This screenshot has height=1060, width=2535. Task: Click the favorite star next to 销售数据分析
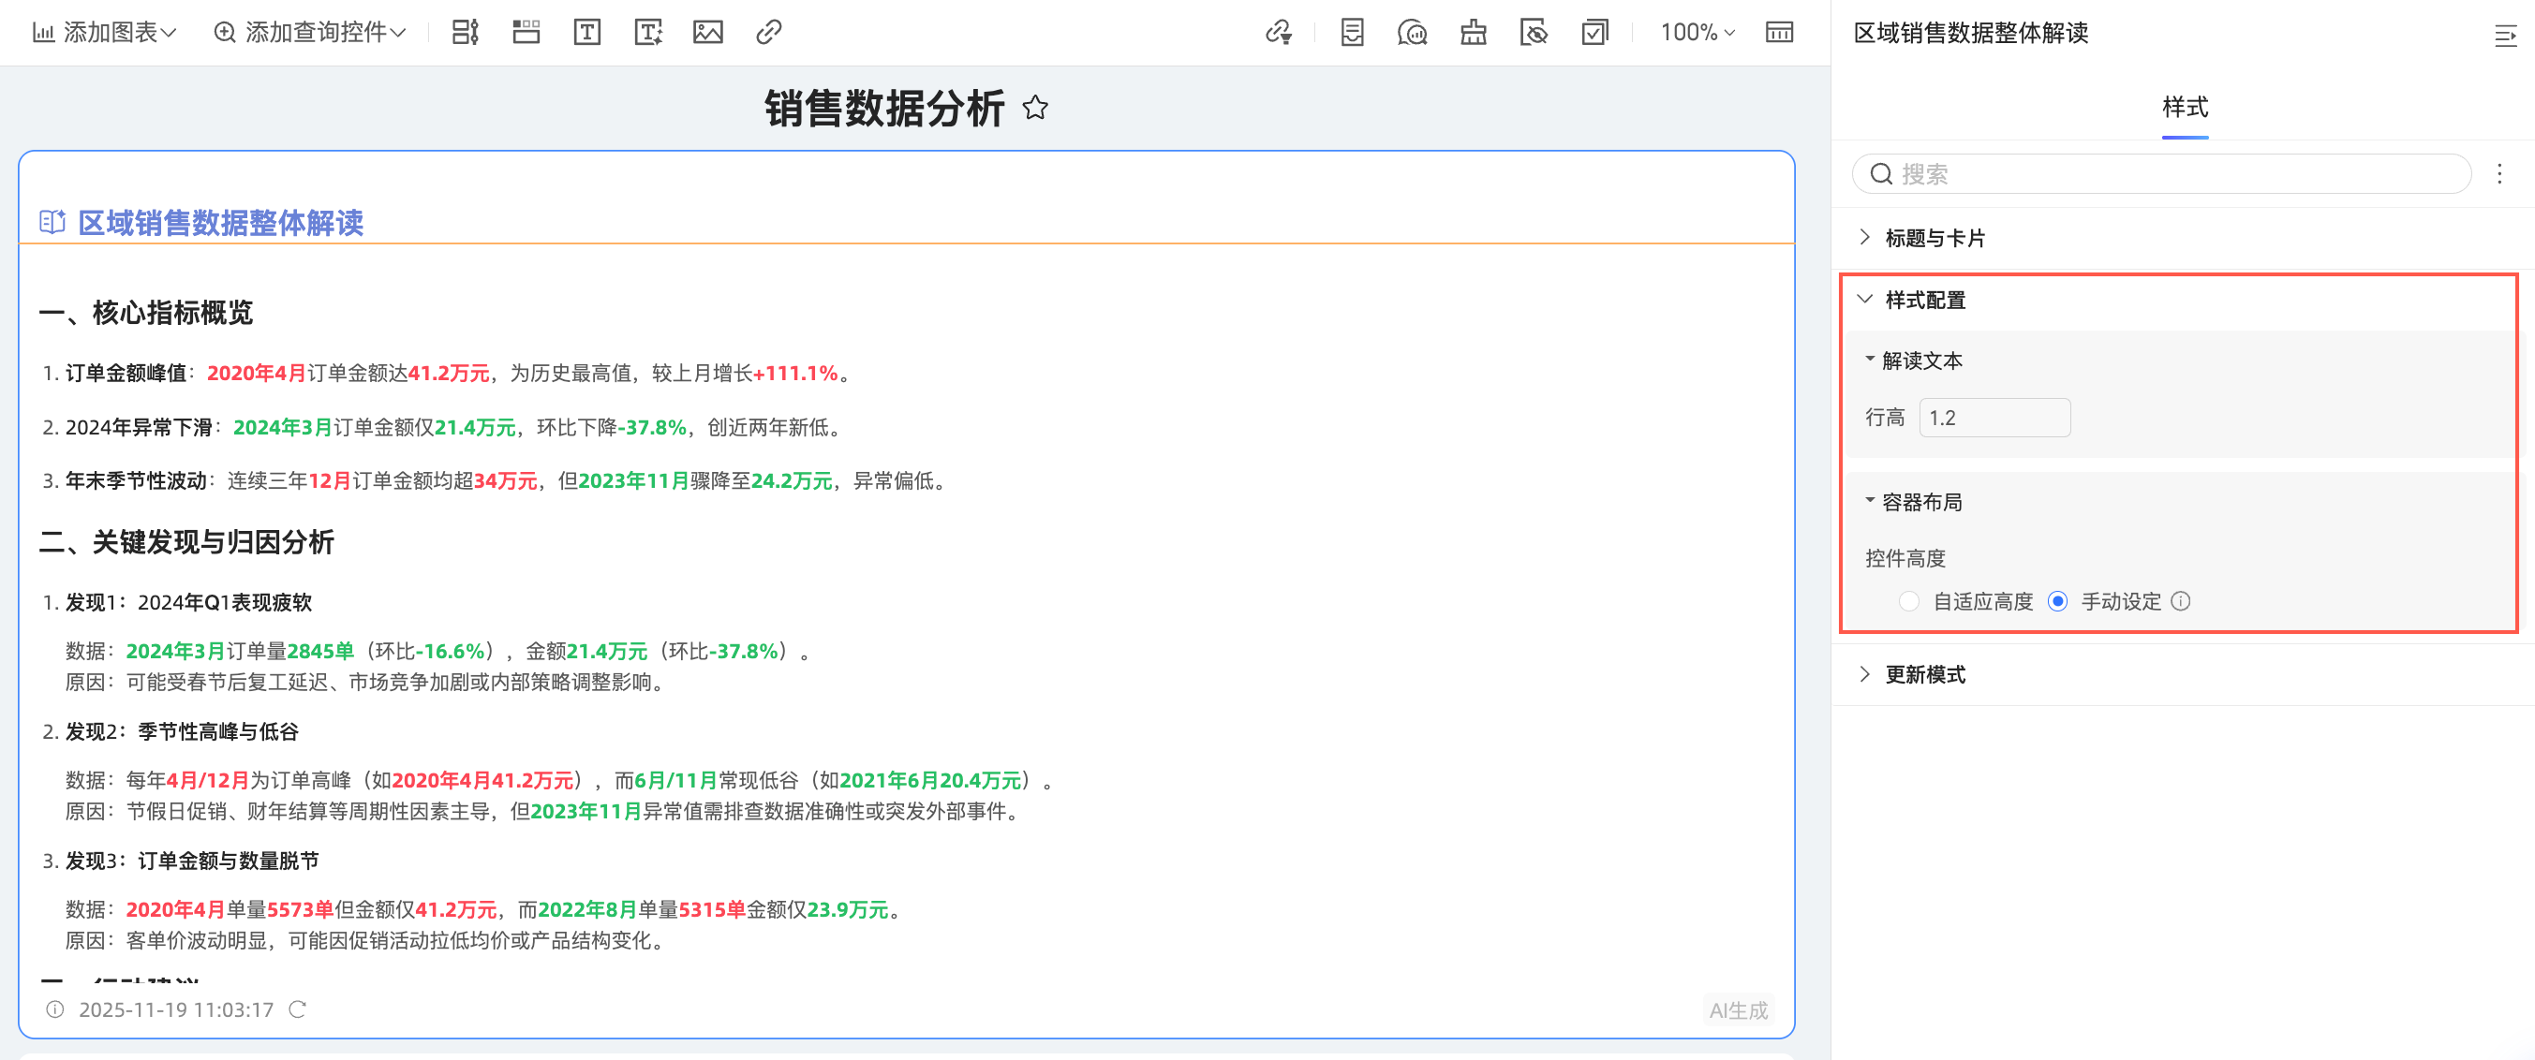click(1034, 107)
